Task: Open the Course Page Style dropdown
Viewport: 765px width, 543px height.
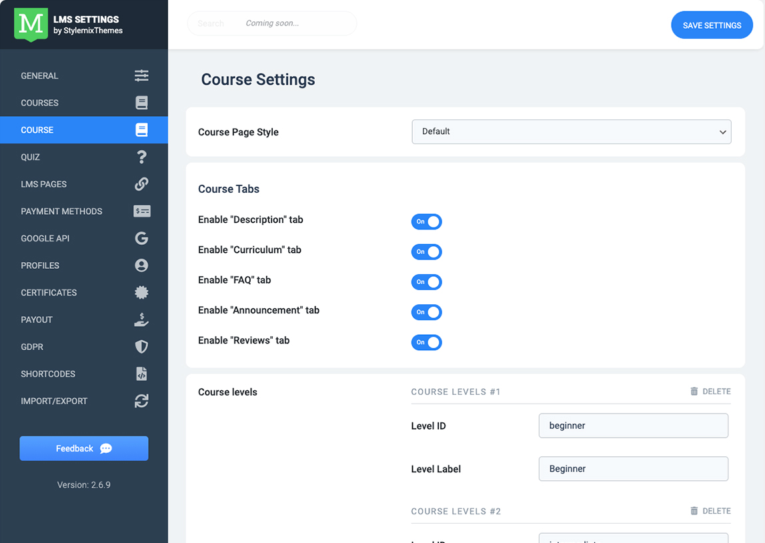Action: 572,132
